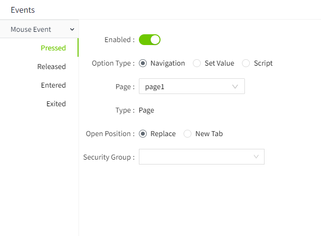
Task: Click the Page dropdown arrow icon
Action: (x=235, y=87)
